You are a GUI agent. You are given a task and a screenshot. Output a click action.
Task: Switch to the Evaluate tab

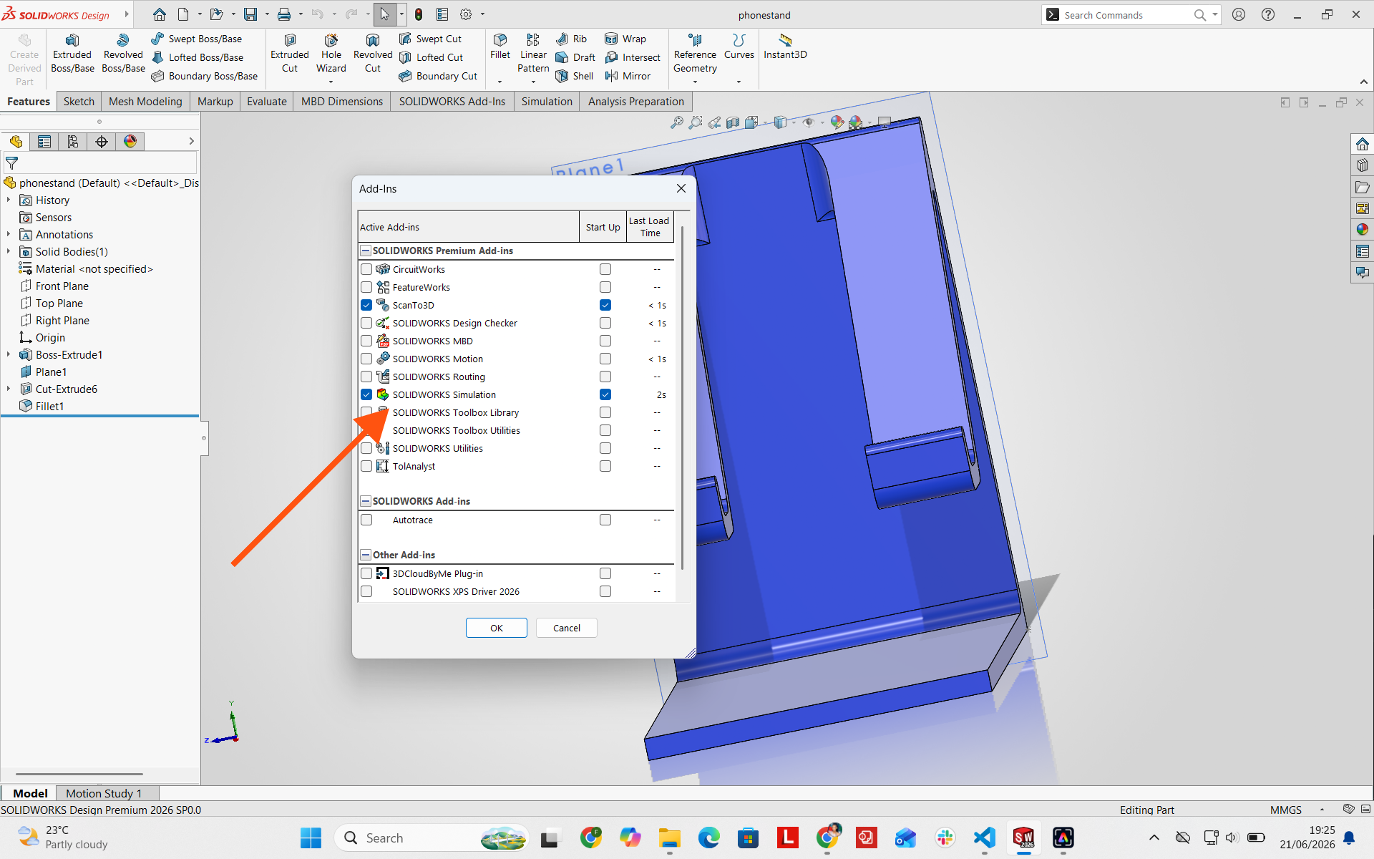point(267,102)
